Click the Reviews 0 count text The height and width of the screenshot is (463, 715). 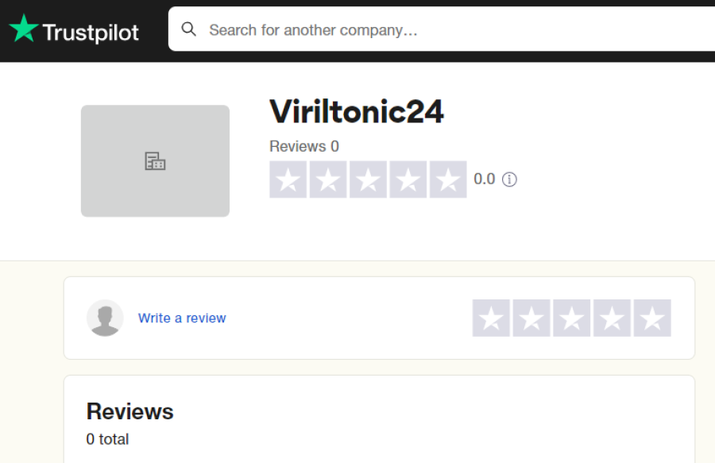[x=304, y=146]
